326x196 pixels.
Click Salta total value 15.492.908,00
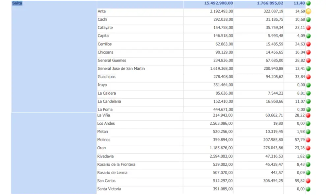coord(219,3)
